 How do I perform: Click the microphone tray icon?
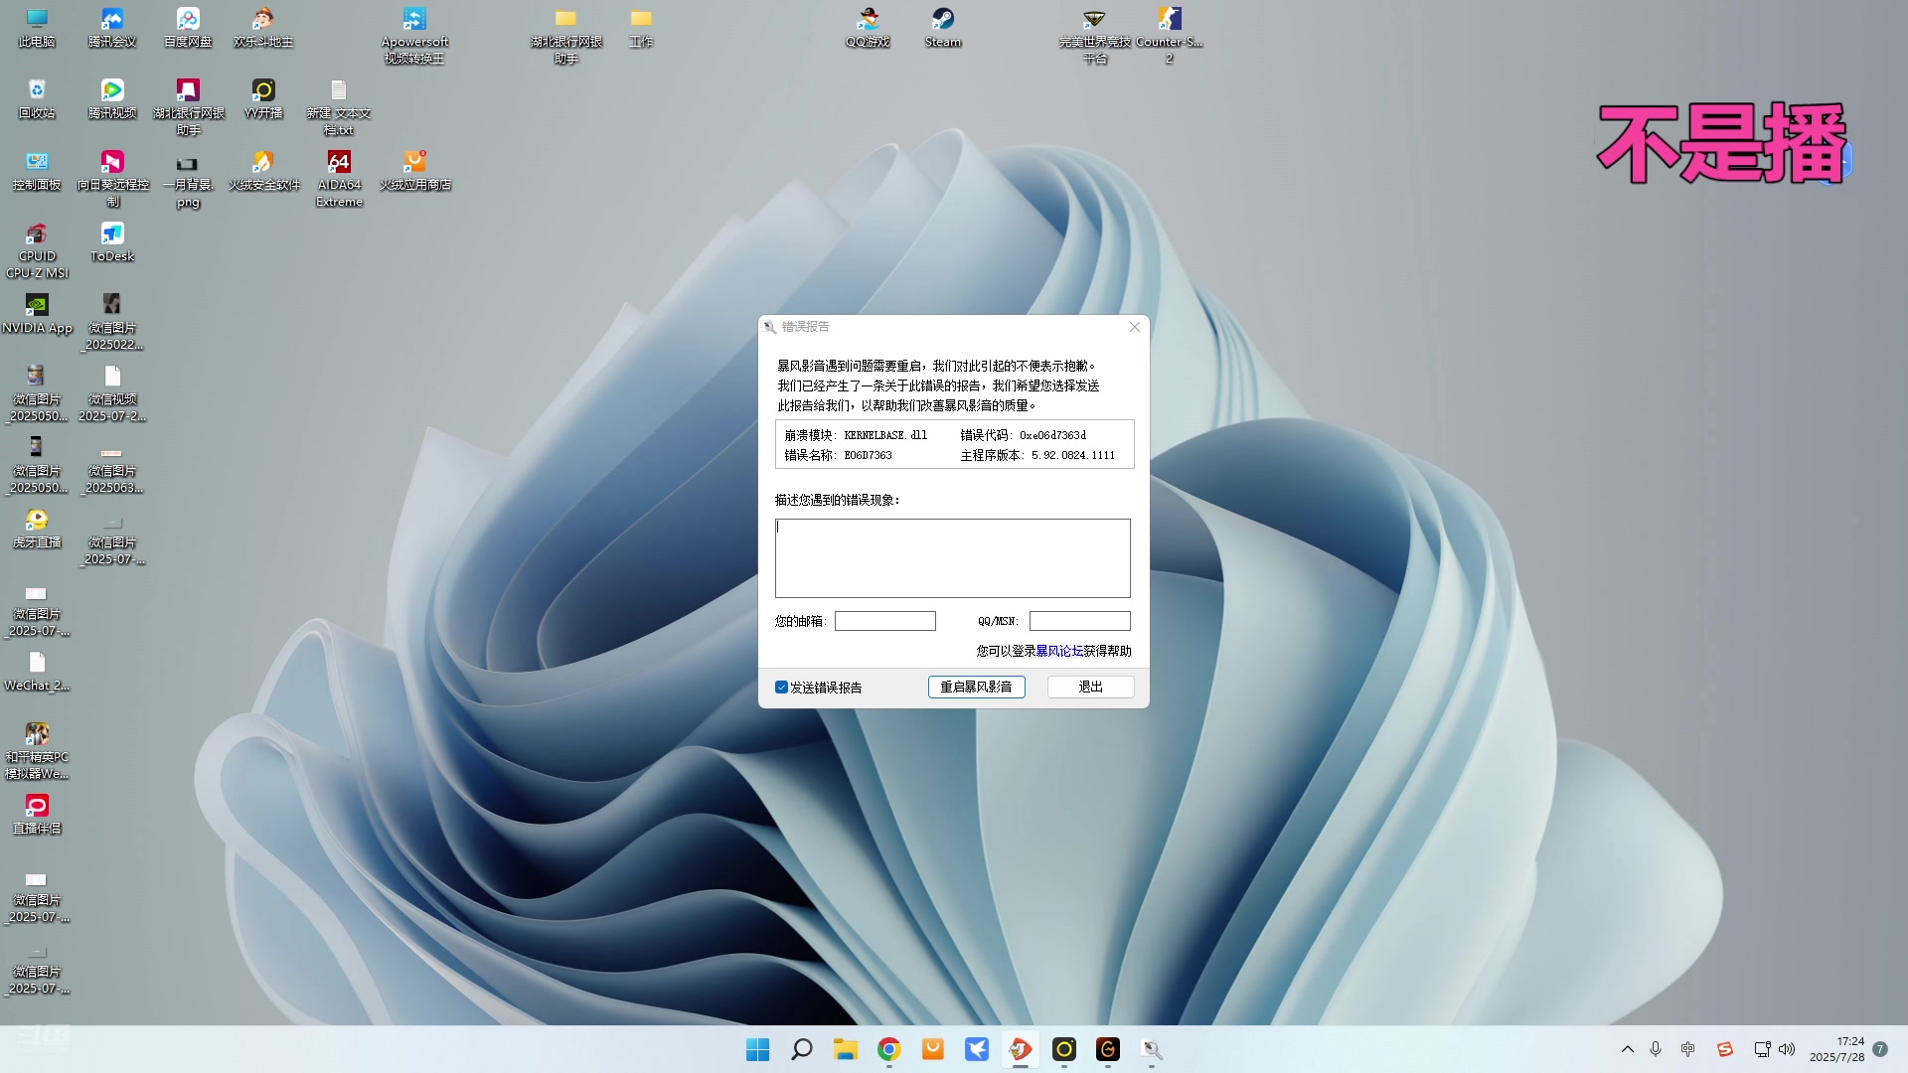point(1656,1049)
